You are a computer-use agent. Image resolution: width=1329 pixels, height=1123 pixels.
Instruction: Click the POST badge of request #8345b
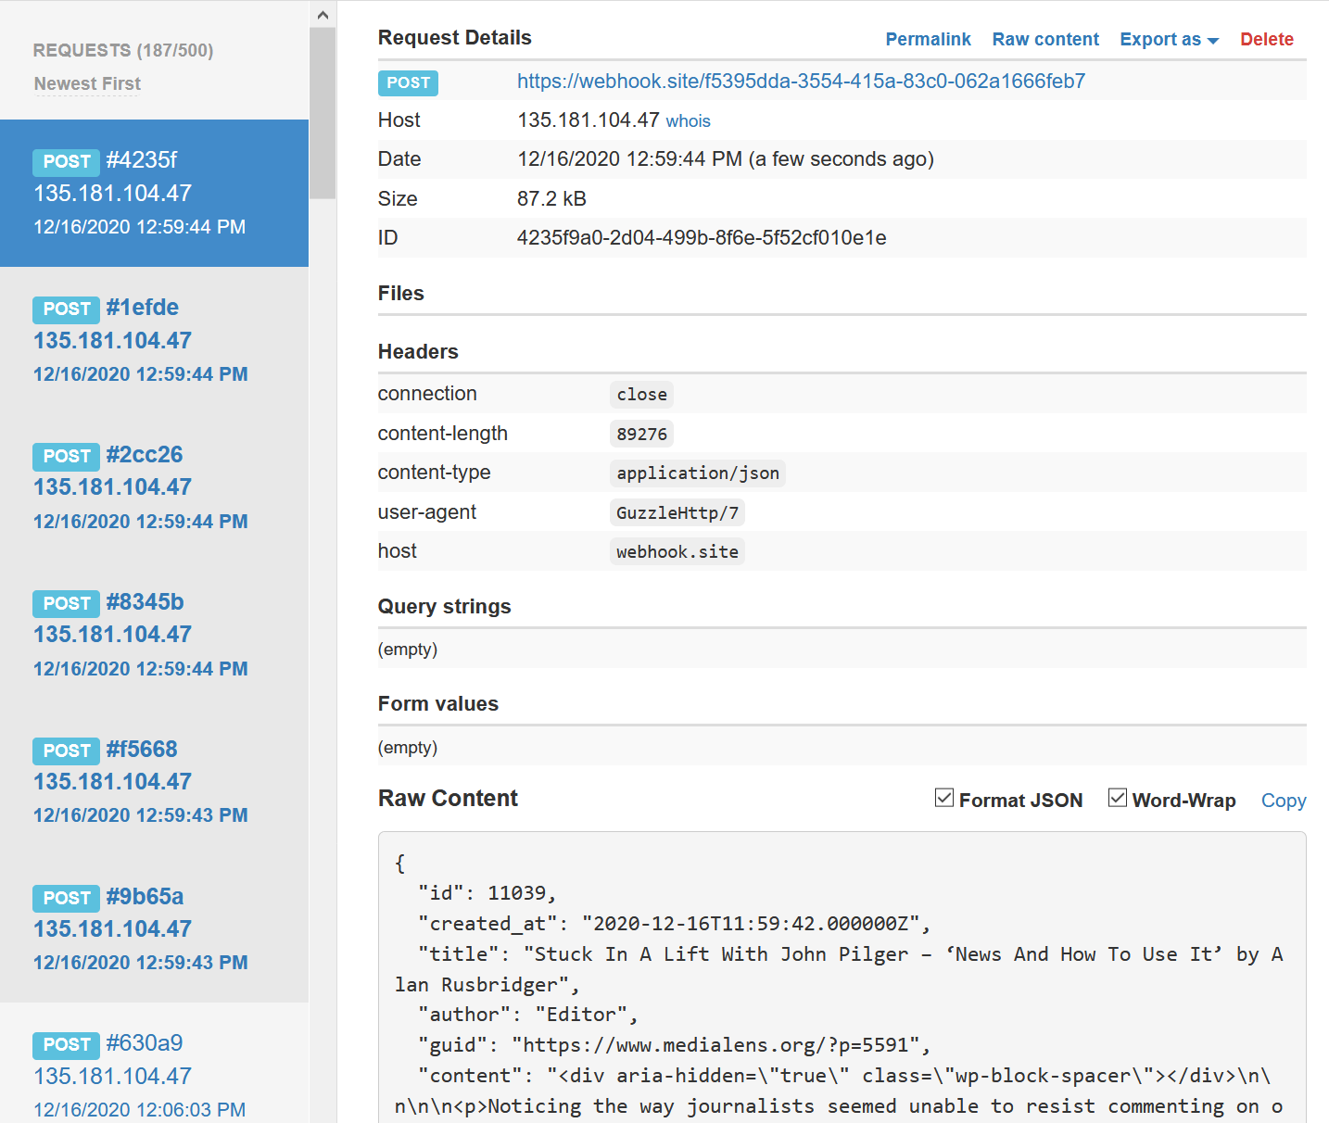pyautogui.click(x=67, y=603)
